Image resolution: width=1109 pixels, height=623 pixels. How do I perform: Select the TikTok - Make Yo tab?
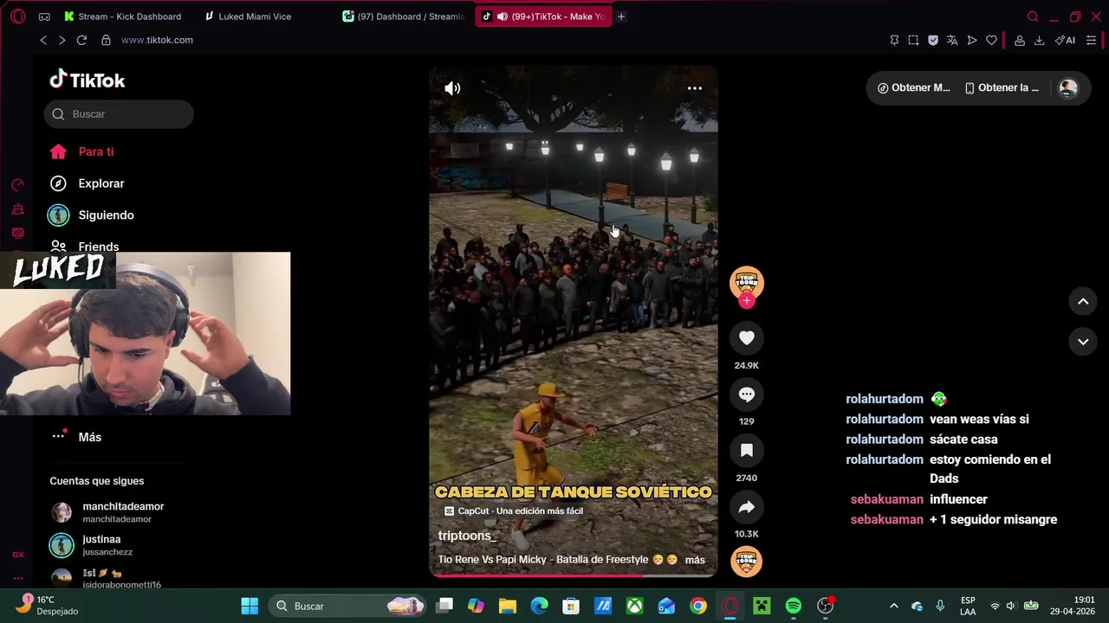click(543, 16)
